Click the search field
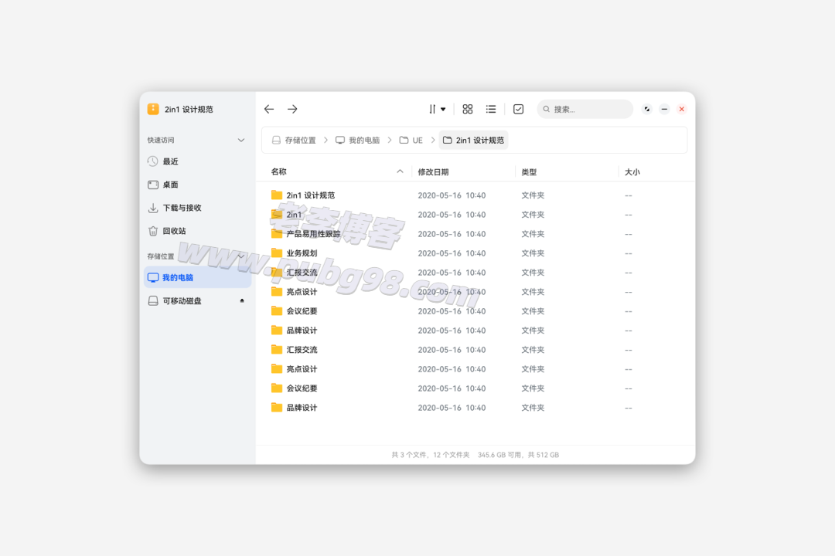The image size is (835, 556). [584, 109]
